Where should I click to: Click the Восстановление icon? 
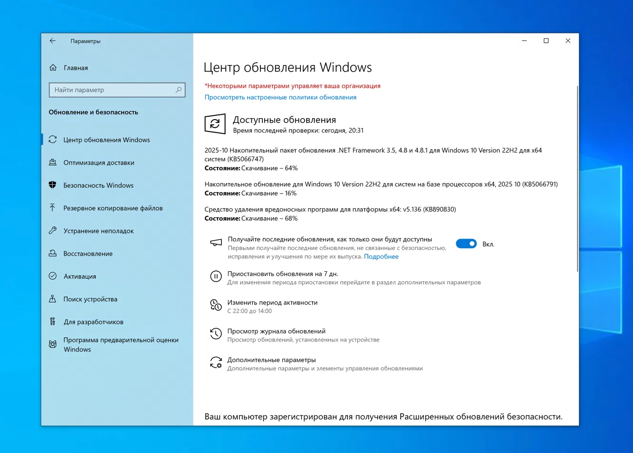[53, 253]
